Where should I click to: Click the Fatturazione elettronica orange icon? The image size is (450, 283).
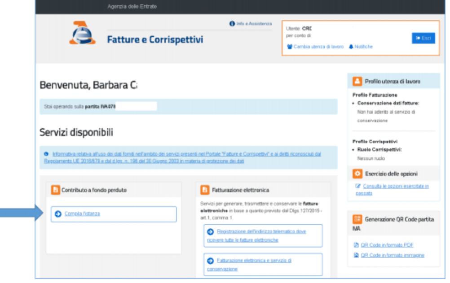[205, 190]
